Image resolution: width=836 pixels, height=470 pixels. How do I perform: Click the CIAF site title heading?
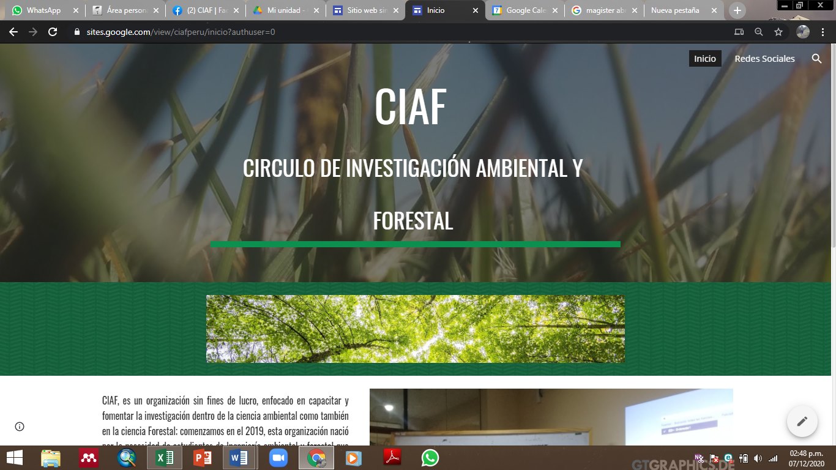(411, 106)
